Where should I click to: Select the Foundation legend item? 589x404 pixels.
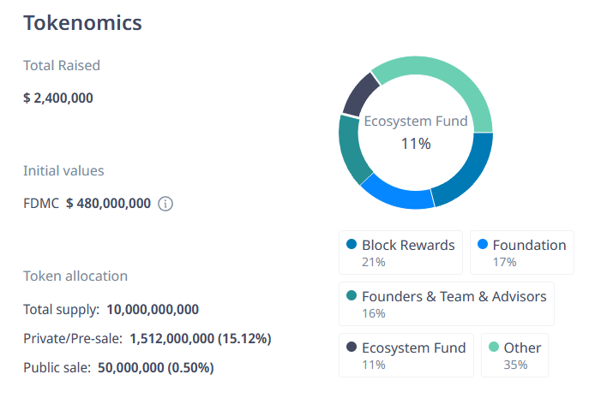click(x=521, y=252)
